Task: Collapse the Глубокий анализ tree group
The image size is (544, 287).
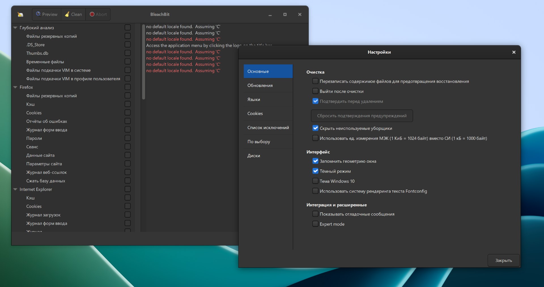Action: (15, 28)
